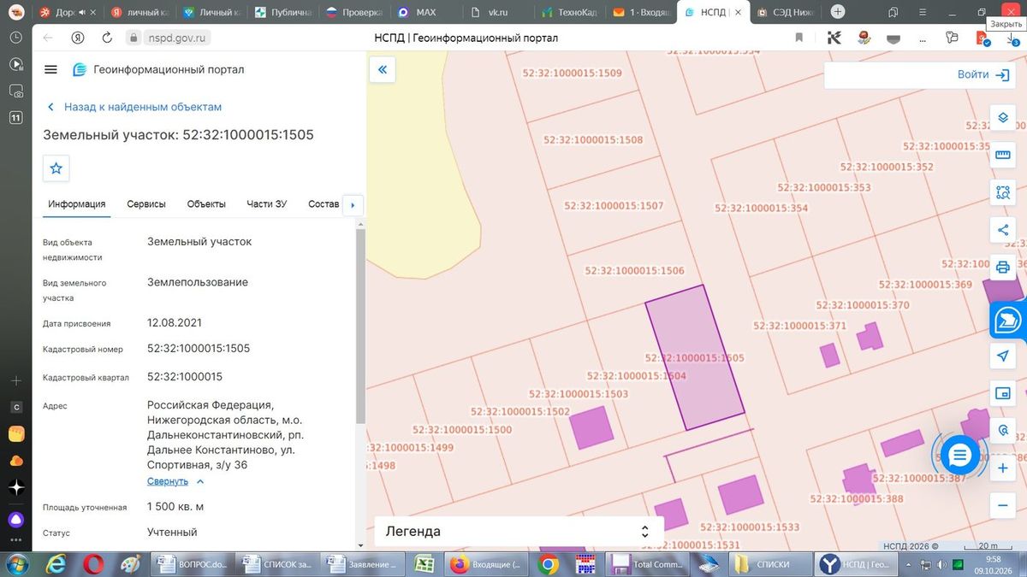Image resolution: width=1027 pixels, height=577 pixels.
Task: Open the history clock in the sidebar
Action: 15,38
